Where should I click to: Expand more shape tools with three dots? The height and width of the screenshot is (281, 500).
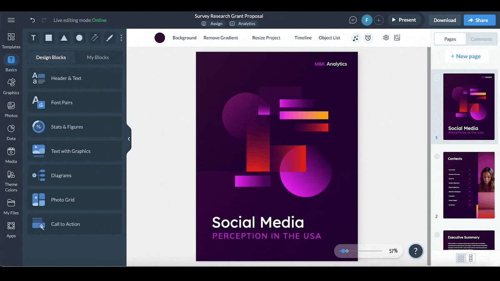(x=121, y=38)
